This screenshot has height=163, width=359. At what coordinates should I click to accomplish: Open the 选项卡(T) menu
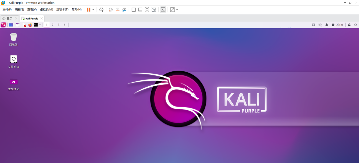pyautogui.click(x=62, y=10)
